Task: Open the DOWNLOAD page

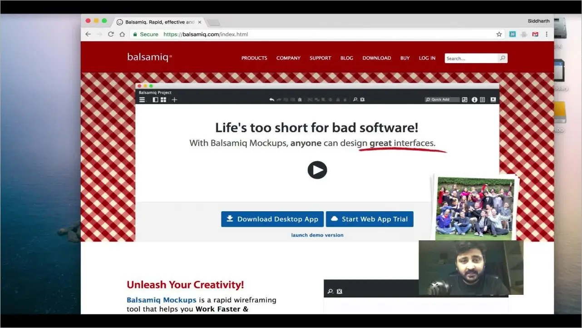Action: point(377,58)
